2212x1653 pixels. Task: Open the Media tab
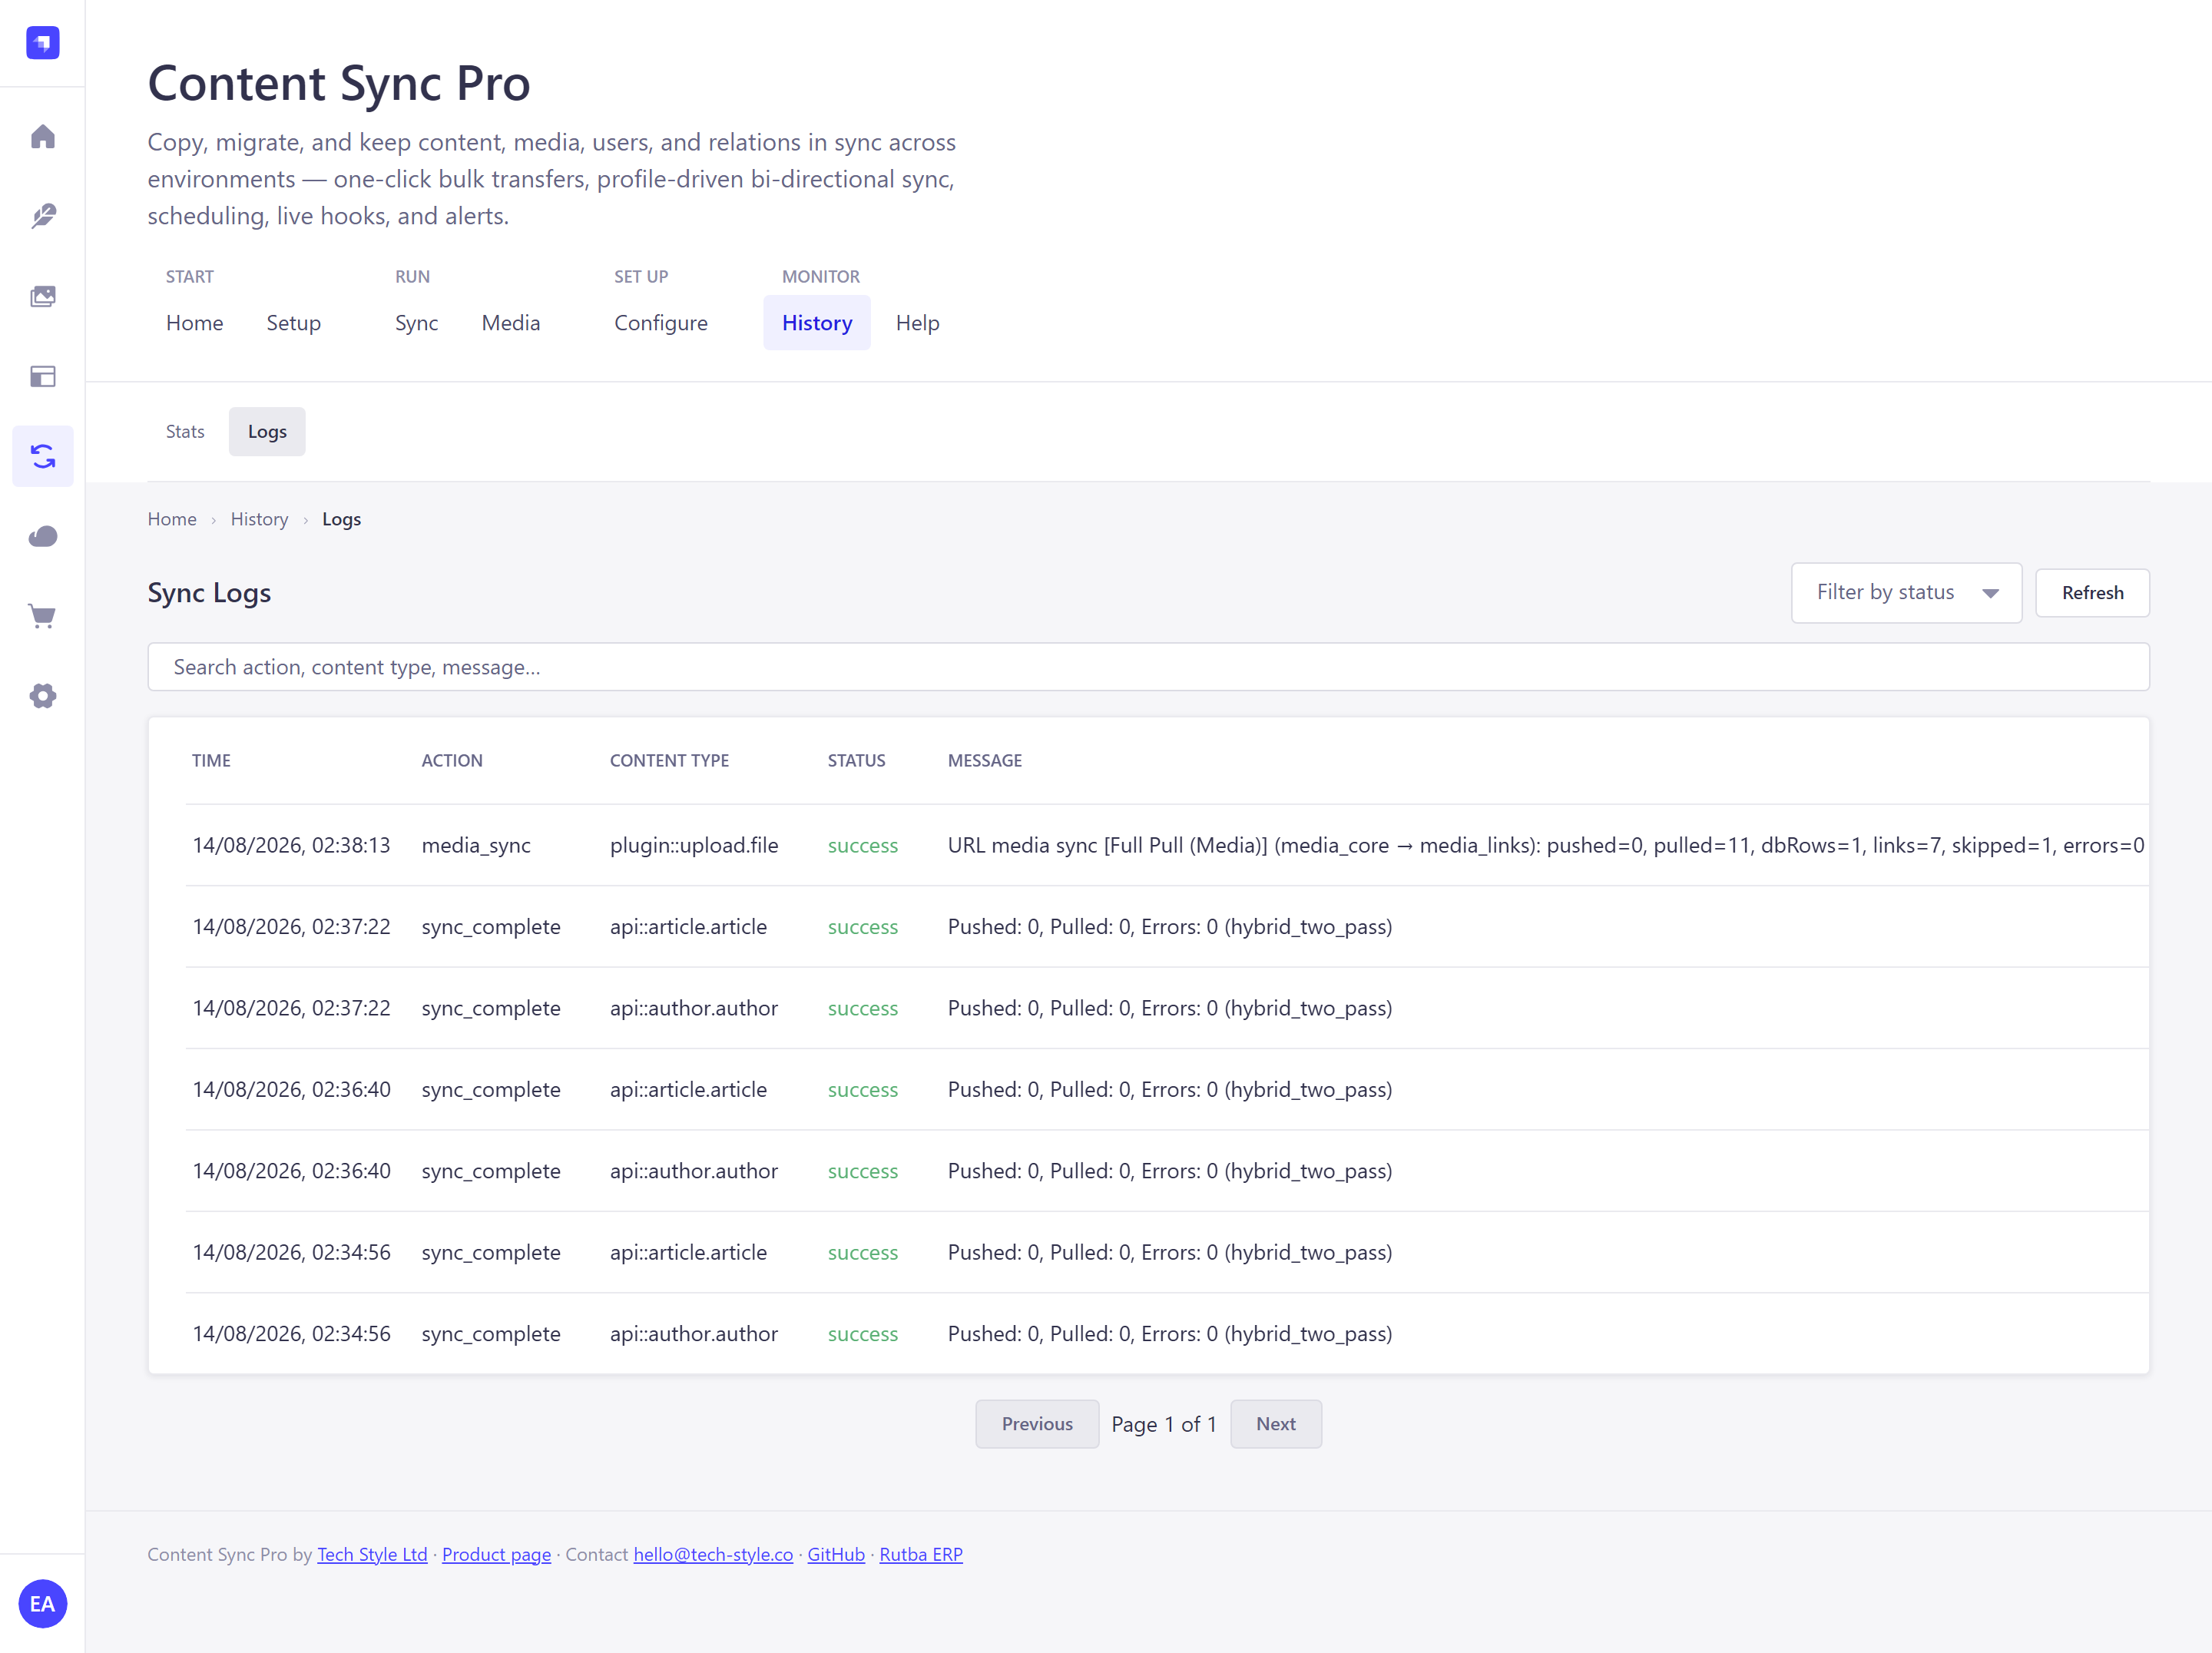click(511, 323)
